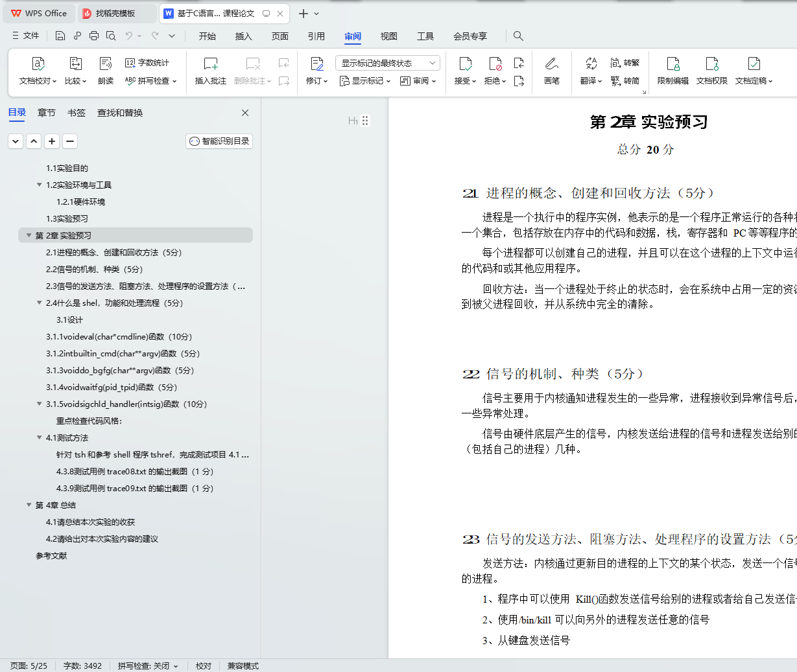
Task: Click the expand-all down arrow button
Action: [16, 141]
